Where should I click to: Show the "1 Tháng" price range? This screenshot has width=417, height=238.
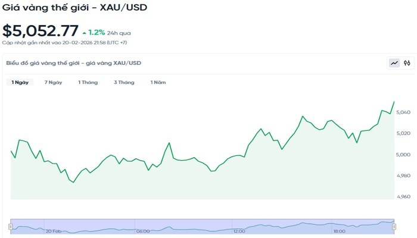88,82
